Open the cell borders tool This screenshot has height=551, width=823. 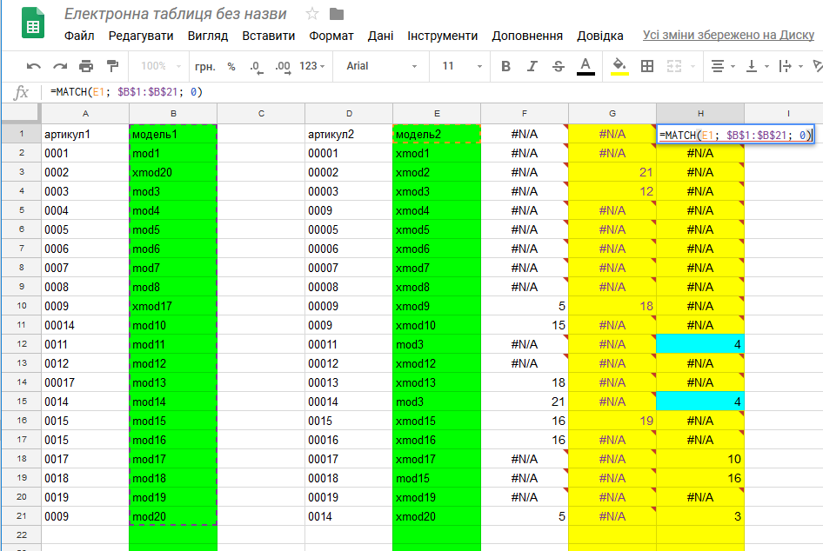click(647, 66)
